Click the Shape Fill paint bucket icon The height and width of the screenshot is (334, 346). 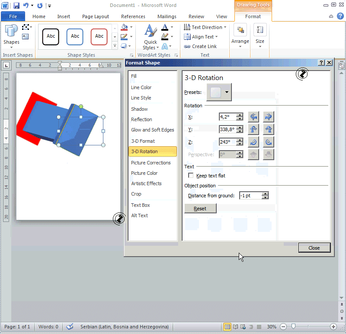125,27
